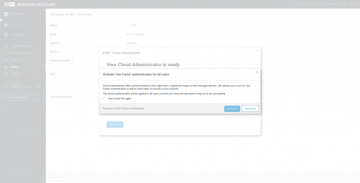Click the Help question mark icon
This screenshot has height=183, width=360.
tap(296, 4)
